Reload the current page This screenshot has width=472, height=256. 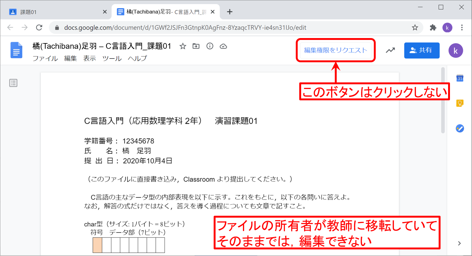(x=39, y=28)
